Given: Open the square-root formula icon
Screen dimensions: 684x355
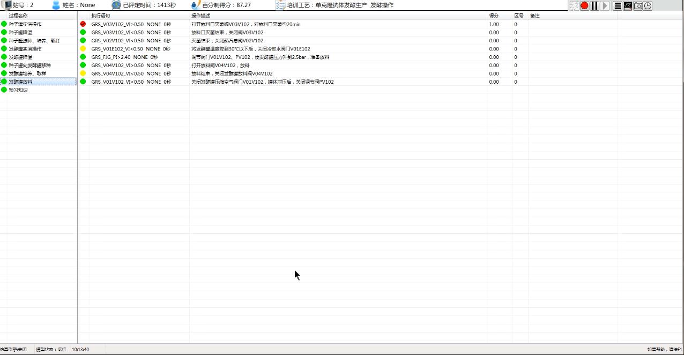Looking at the screenshot, I should coord(628,5).
